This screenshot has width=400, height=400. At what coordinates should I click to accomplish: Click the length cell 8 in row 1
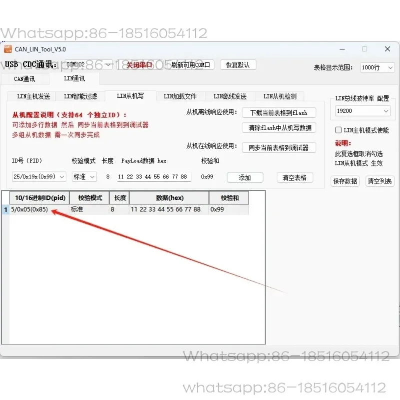coord(120,209)
